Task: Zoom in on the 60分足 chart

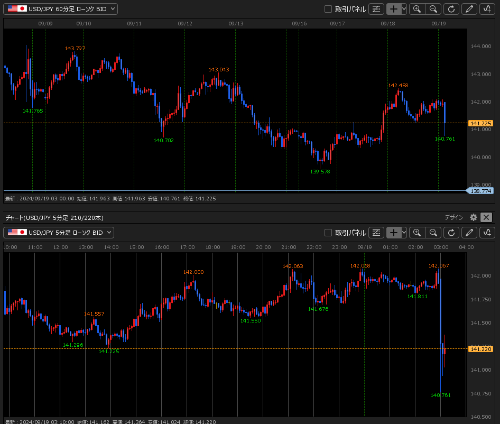Action: pyautogui.click(x=417, y=9)
